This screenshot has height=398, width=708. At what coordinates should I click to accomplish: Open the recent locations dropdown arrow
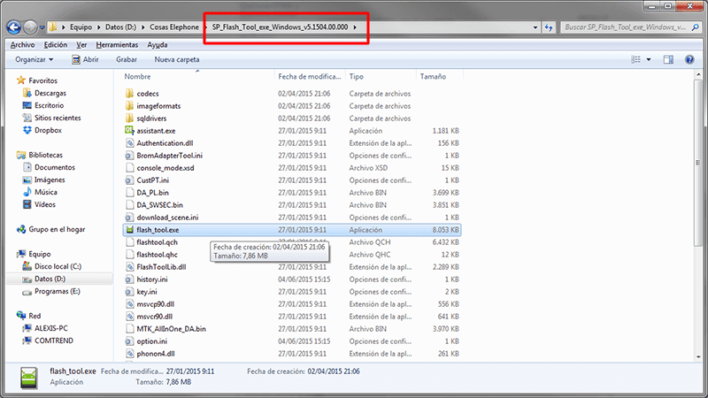(x=42, y=27)
